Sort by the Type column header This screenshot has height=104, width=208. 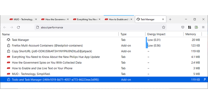click(132, 34)
